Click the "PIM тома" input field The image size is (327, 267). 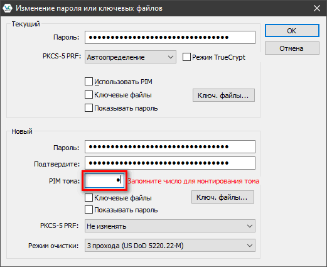(104, 180)
